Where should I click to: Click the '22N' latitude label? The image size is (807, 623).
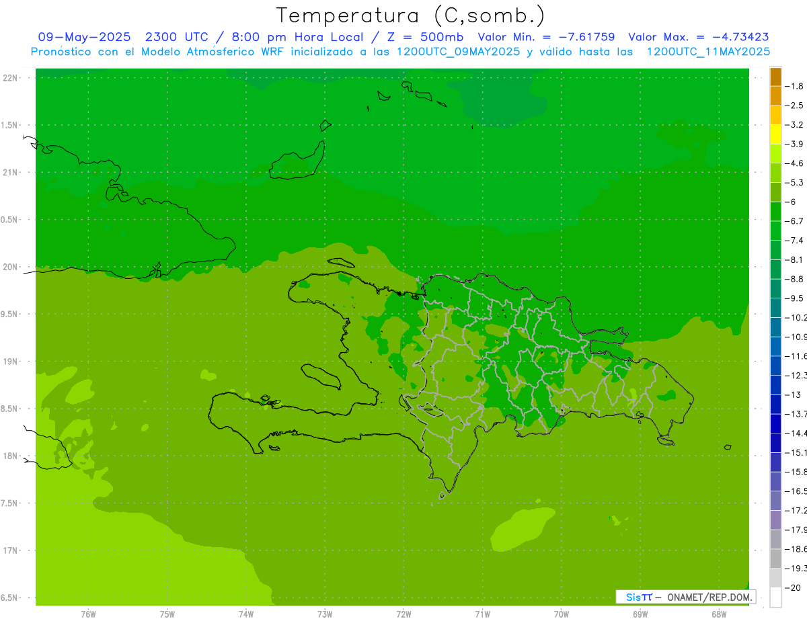coord(11,78)
